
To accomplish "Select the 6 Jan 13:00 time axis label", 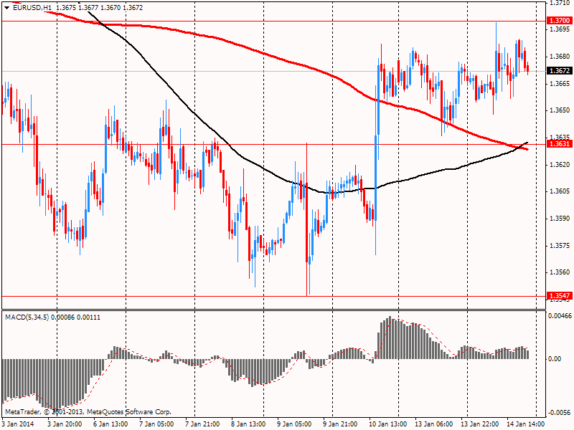I will click(x=110, y=424).
